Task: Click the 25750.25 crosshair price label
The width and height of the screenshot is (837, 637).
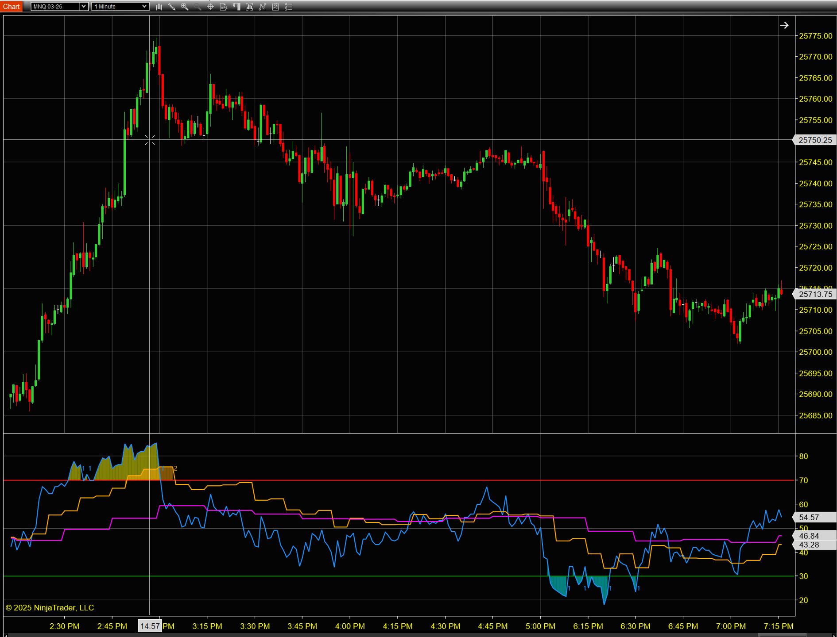Action: (814, 140)
